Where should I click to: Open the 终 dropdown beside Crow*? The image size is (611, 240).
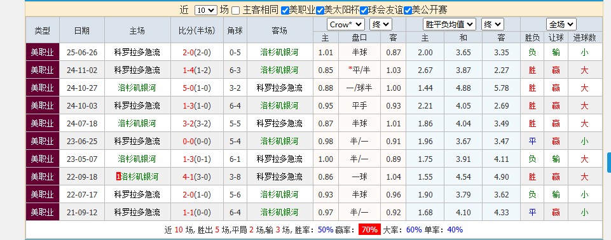[381, 25]
